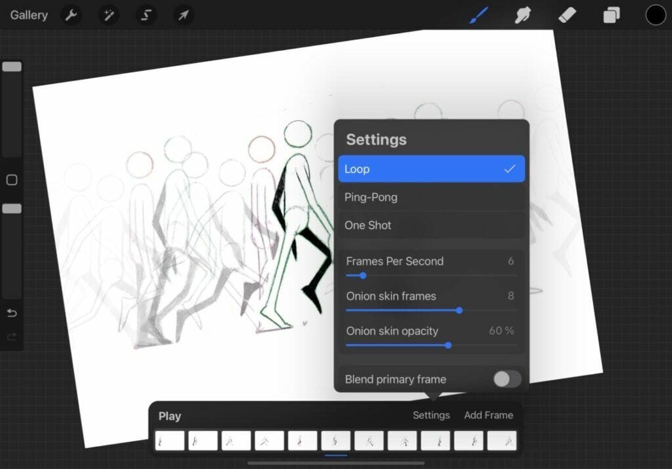This screenshot has width=672, height=469.
Task: Open the Layers panel
Action: tap(612, 16)
